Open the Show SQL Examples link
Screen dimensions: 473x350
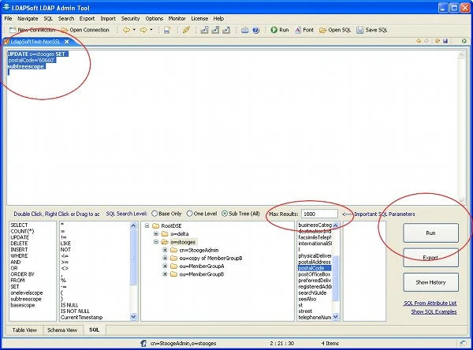pos(434,311)
